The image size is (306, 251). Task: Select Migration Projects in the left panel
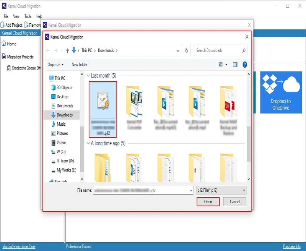coord(18,57)
